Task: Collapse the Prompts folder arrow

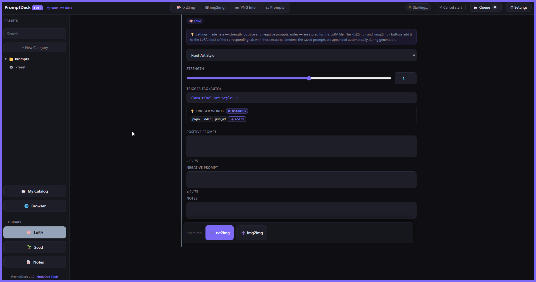Action: 6,59
